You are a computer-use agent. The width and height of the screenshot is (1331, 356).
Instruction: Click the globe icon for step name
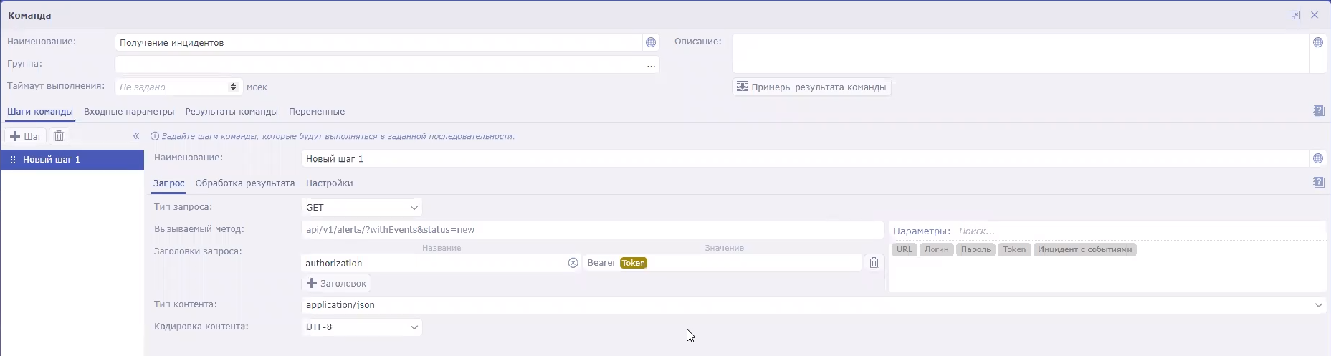[1317, 158]
